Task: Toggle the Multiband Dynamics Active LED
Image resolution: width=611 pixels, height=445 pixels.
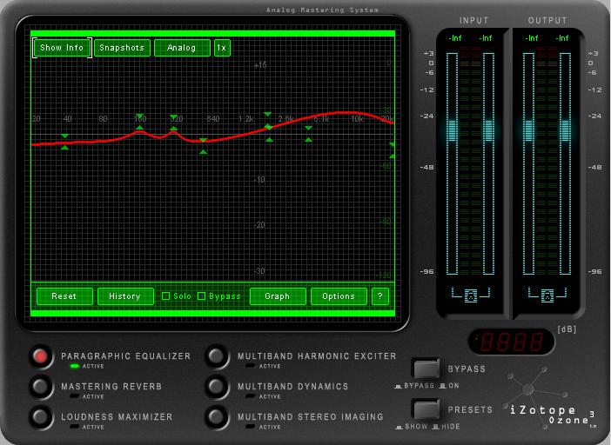Action: tap(251, 396)
